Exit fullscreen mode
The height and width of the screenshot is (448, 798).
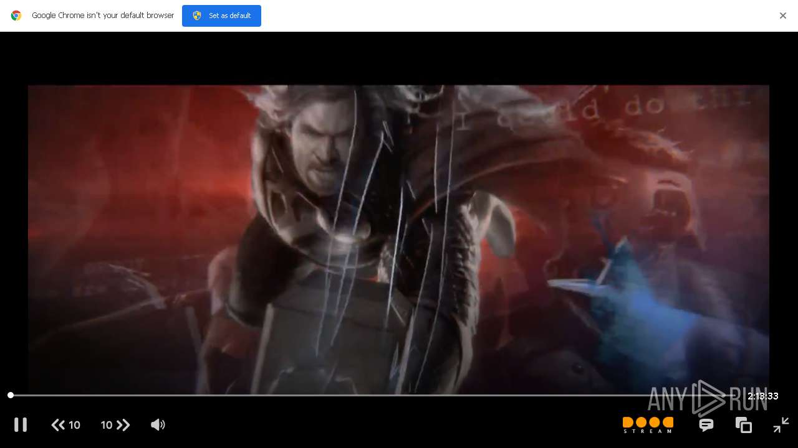click(x=781, y=425)
